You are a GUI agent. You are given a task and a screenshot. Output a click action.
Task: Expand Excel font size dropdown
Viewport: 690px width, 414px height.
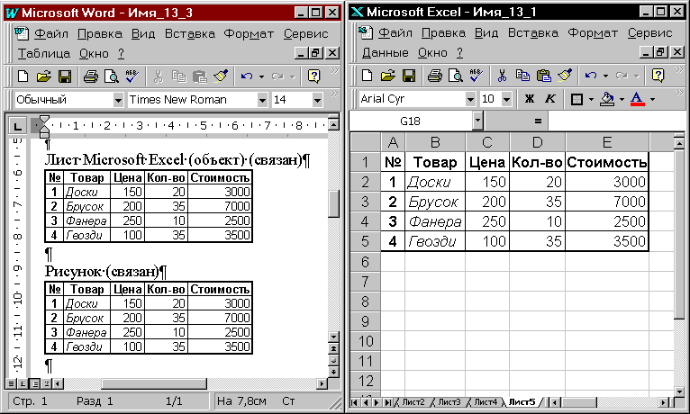click(x=507, y=98)
